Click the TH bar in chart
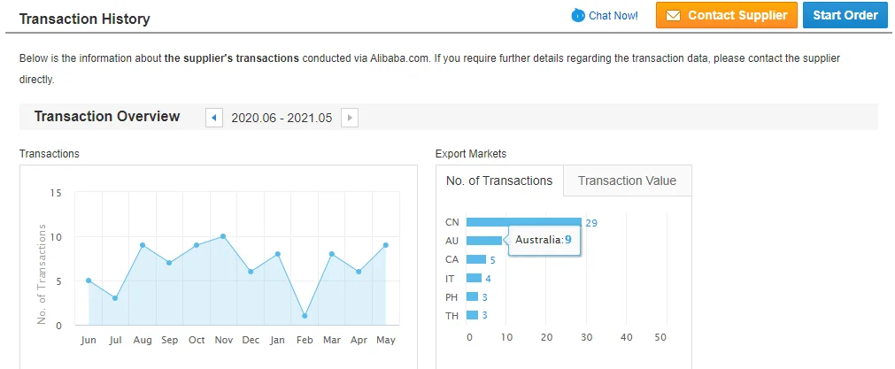Screen dimensions: 895x369 point(472,315)
